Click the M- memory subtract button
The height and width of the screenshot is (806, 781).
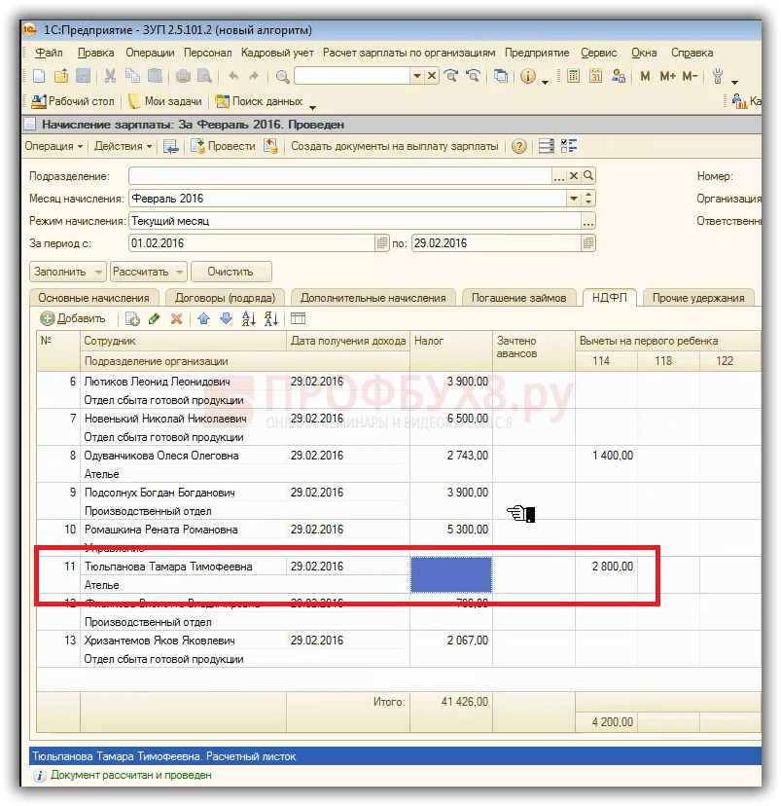point(690,76)
